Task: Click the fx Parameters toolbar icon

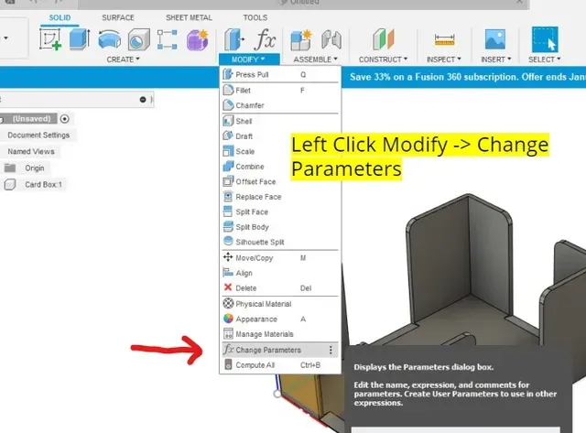Action: (265, 39)
